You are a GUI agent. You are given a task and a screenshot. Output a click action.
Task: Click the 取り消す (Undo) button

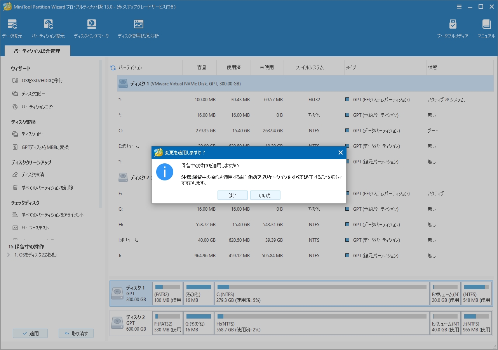76,333
